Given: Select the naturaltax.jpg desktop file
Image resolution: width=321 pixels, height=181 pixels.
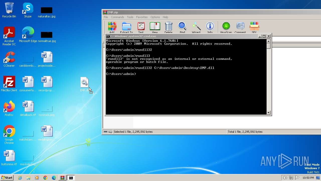Looking at the screenshot, I should coord(47,12).
